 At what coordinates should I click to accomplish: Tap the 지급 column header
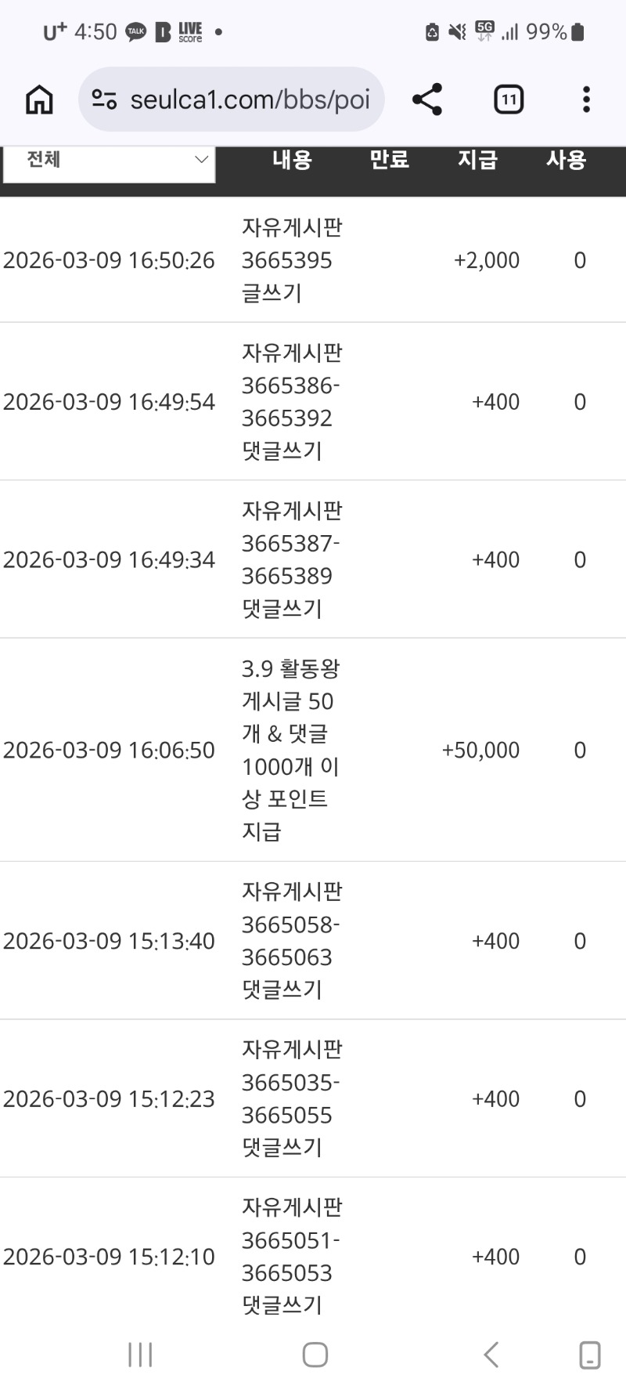[477, 160]
